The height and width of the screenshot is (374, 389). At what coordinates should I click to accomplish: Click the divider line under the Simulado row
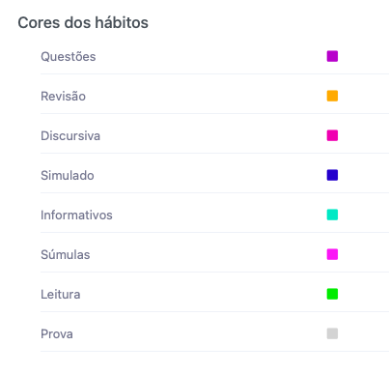pos(214,192)
